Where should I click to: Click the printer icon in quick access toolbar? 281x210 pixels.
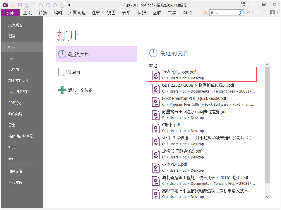pyautogui.click(x=27, y=5)
